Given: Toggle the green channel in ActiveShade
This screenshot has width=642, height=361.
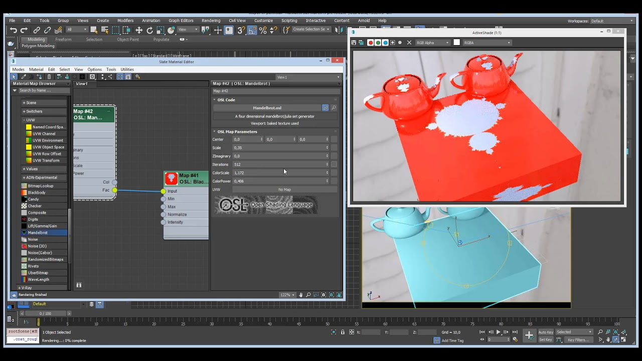Looking at the screenshot, I should coord(378,43).
